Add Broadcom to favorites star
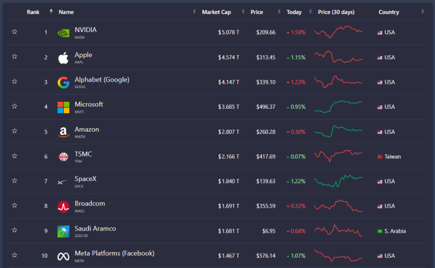 [x=15, y=205]
